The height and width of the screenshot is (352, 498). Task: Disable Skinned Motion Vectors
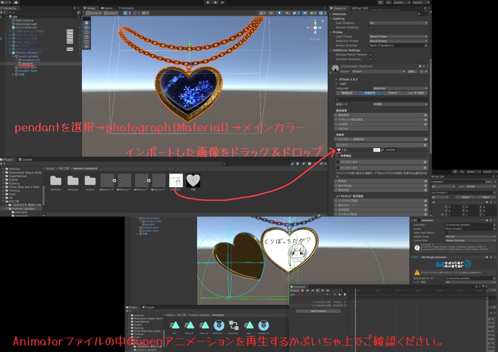coord(371,54)
